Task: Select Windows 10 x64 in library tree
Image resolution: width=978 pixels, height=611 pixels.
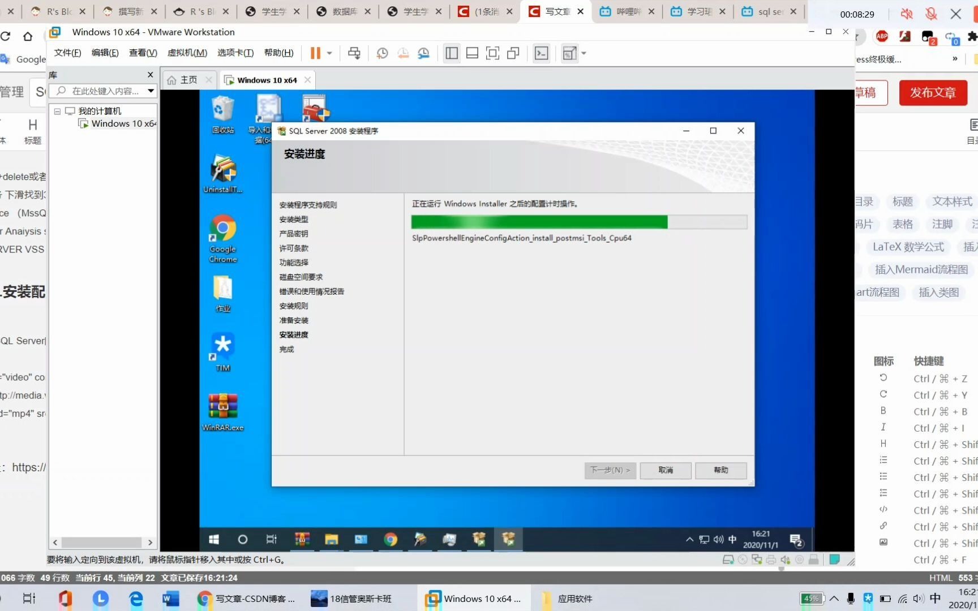Action: pyautogui.click(x=117, y=123)
